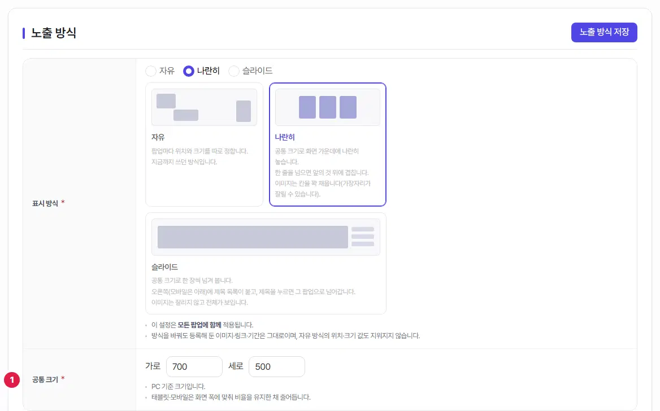Click the 노출 방식 section heading
Image resolution: width=660 pixels, height=411 pixels.
click(x=54, y=33)
